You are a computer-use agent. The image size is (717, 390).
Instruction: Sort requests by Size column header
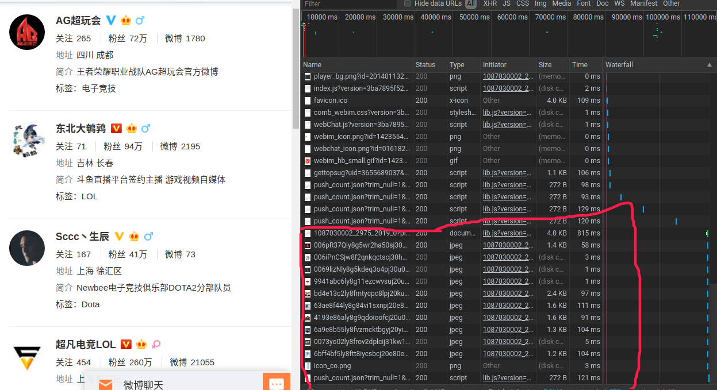(553, 65)
